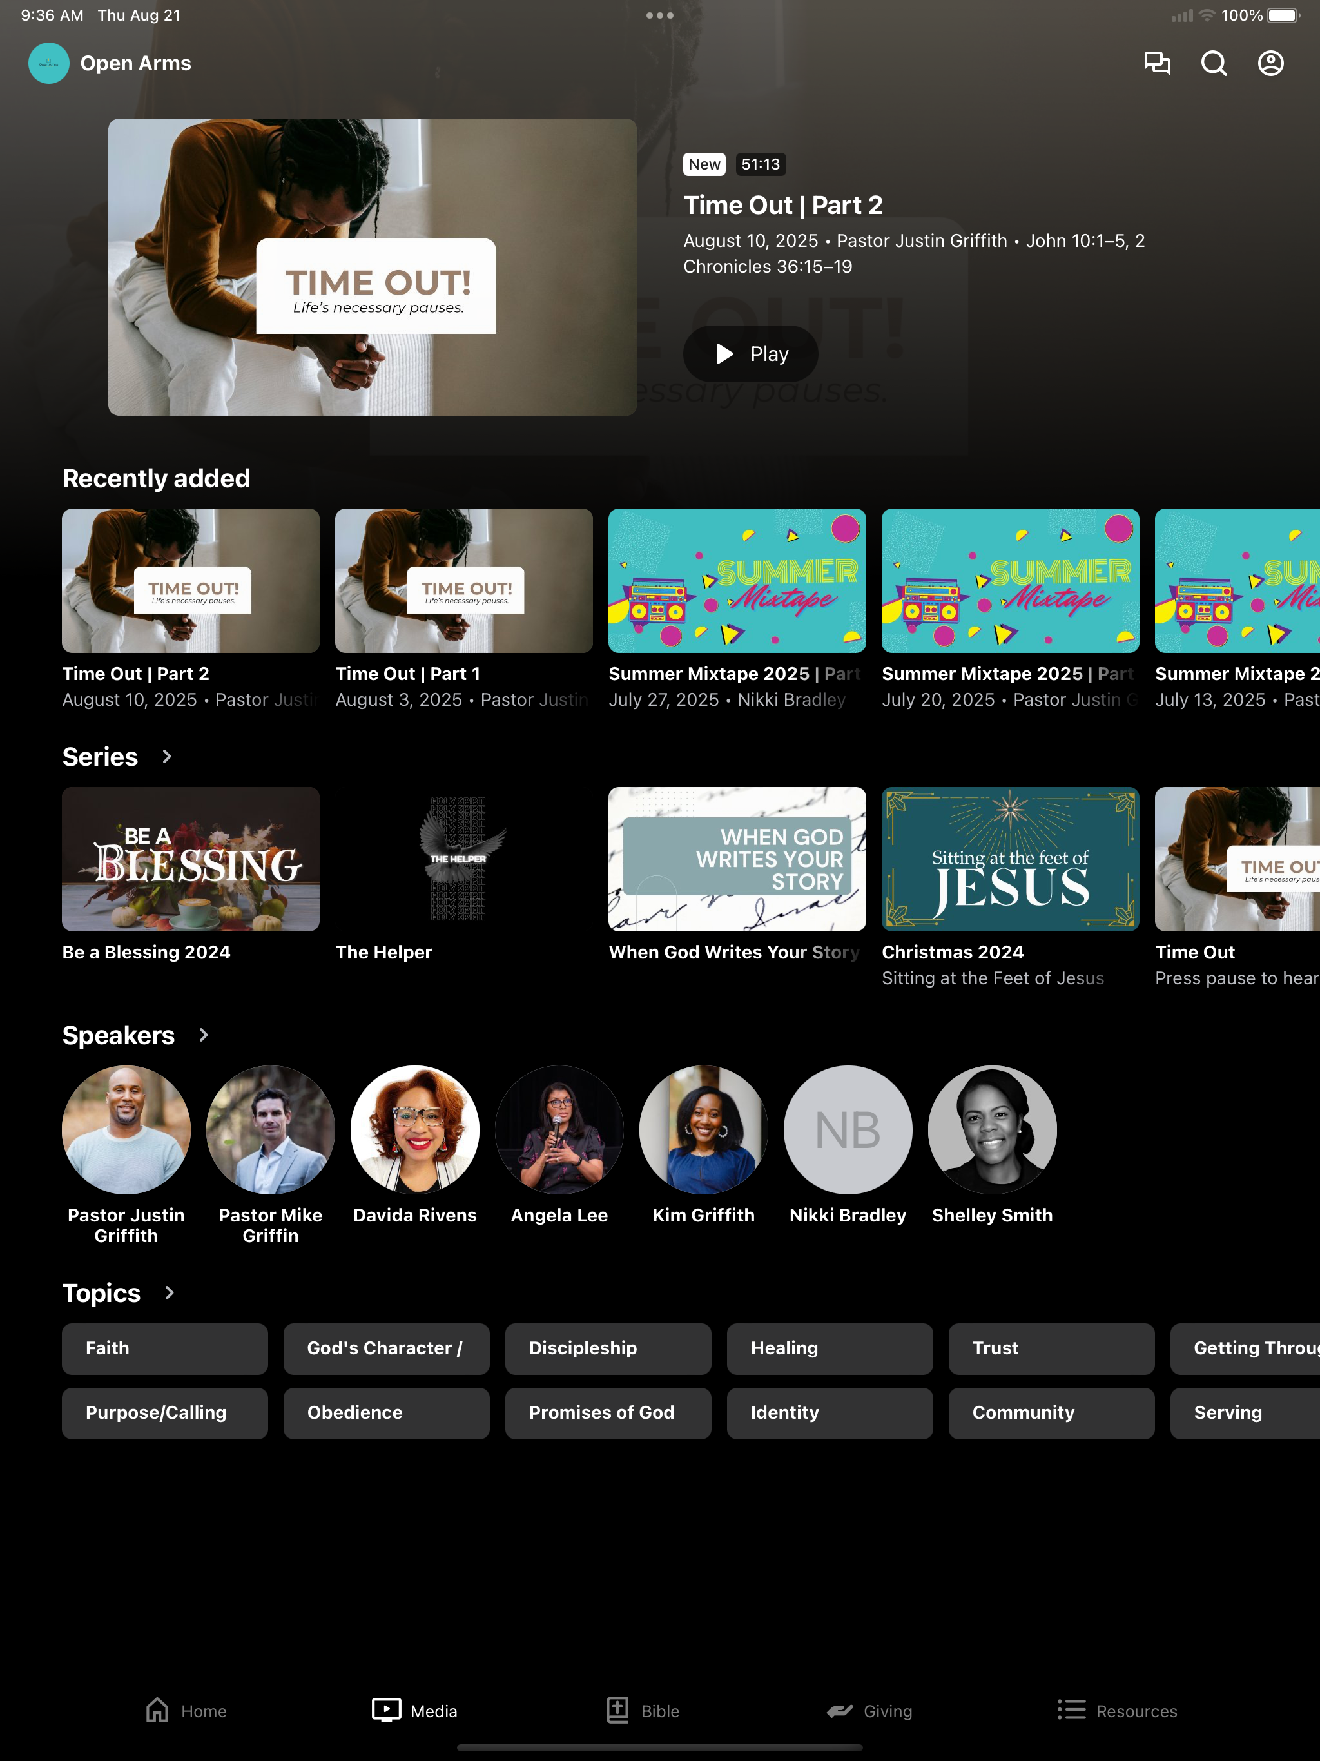Select Shelley Smith speaker avatar
This screenshot has width=1320, height=1761.
tap(993, 1130)
